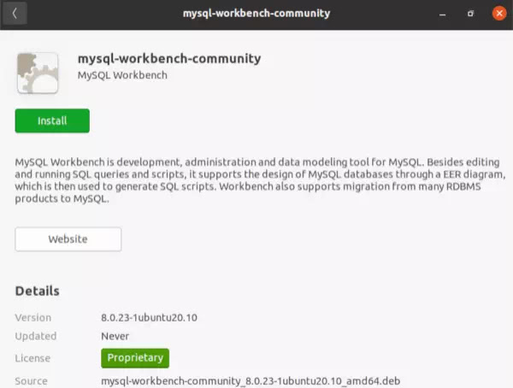
Task: Click the 'Details' heading
Action: 38,291
